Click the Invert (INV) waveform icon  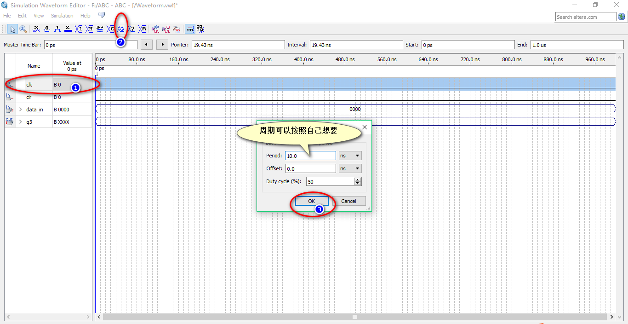[x=100, y=29]
